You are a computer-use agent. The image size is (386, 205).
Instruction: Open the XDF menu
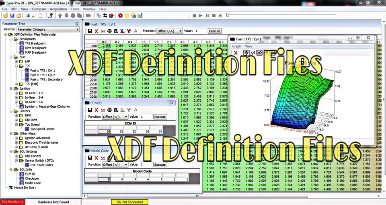click(x=14, y=9)
